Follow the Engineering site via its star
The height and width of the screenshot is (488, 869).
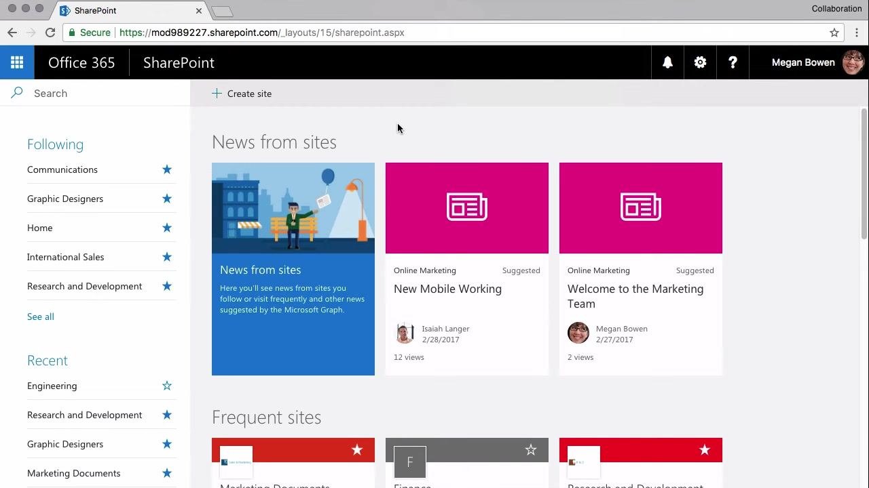[167, 386]
